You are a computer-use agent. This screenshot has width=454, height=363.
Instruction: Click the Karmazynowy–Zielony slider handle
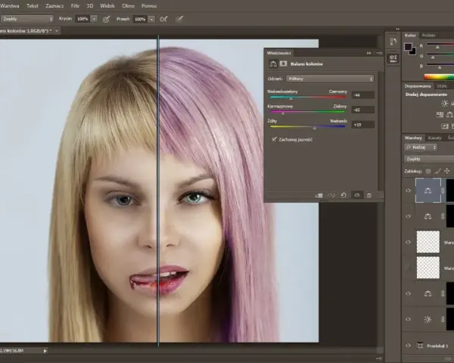283,113
